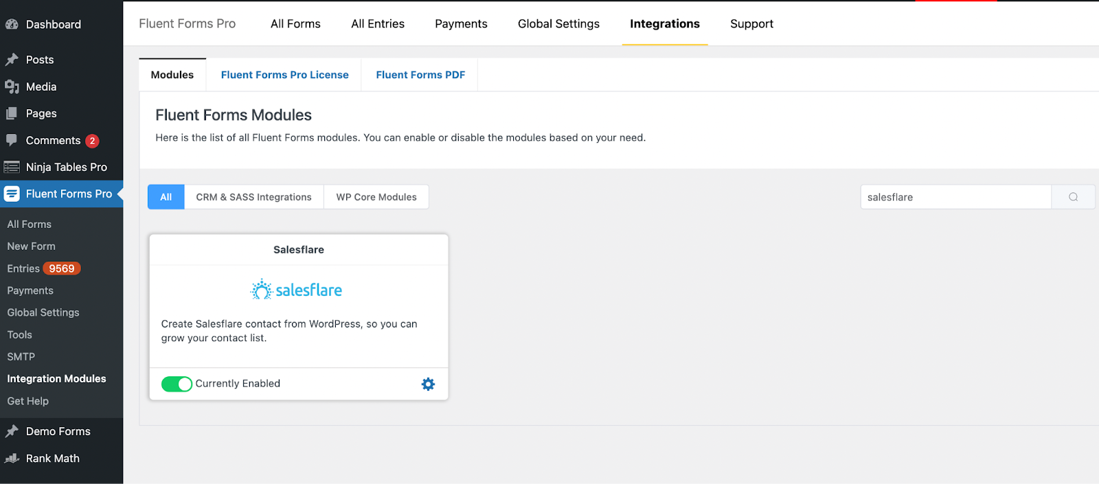Open Salesflare settings gear icon

[x=428, y=384]
